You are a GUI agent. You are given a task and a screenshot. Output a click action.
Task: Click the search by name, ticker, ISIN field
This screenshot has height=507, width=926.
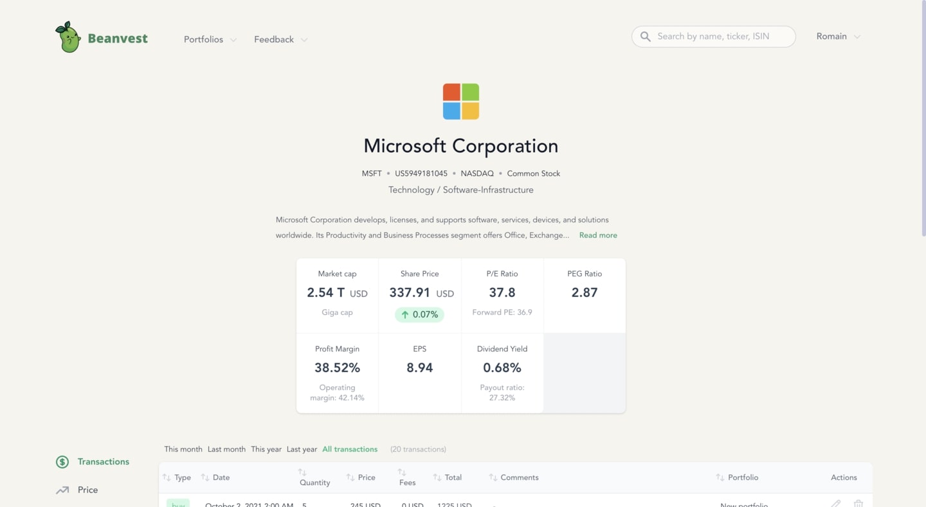click(714, 37)
